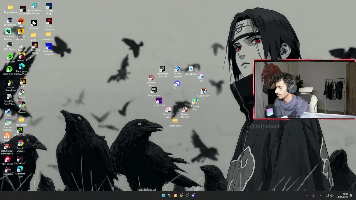The width and height of the screenshot is (356, 200).
Task: Launch Epic Games Launcher shortcut
Action: [162, 72]
